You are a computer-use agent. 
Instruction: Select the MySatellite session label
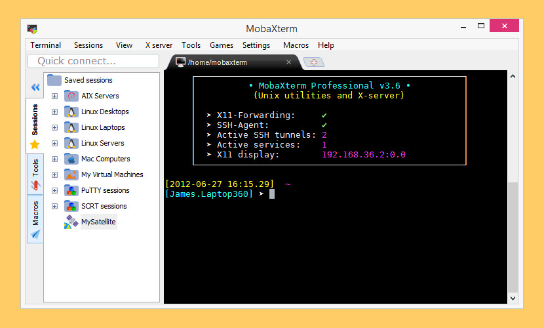point(98,222)
